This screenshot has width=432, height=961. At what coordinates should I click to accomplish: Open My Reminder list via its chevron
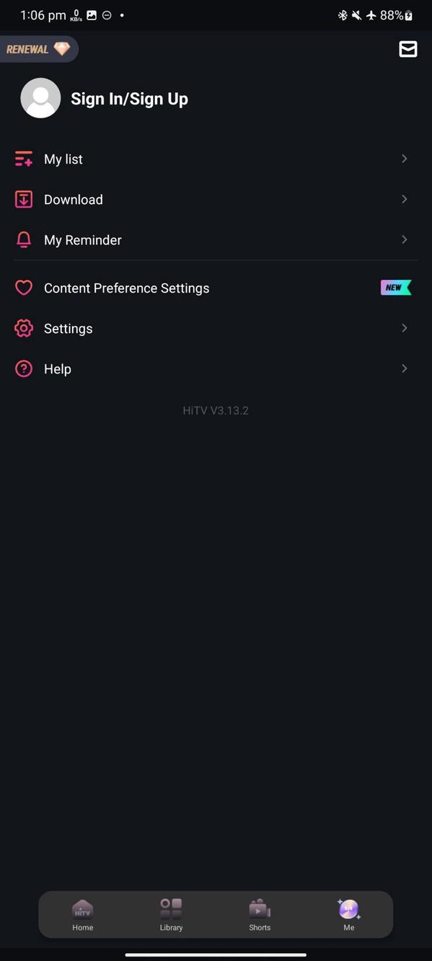404,239
